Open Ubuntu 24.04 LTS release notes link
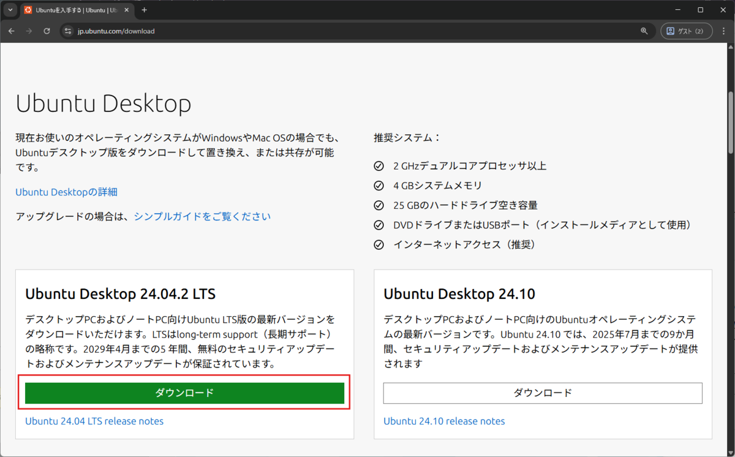This screenshot has height=457, width=735. 94,421
